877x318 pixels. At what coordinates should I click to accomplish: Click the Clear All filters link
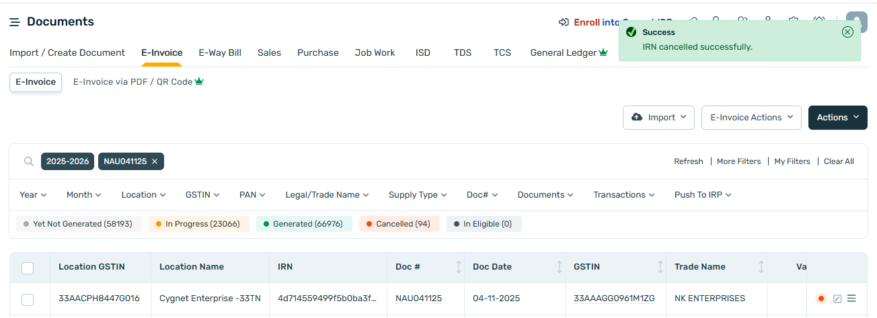coord(839,161)
